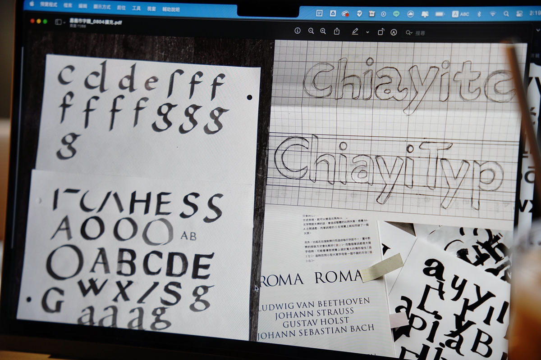Open the 工具 menu
541x360 pixels.
(136, 8)
